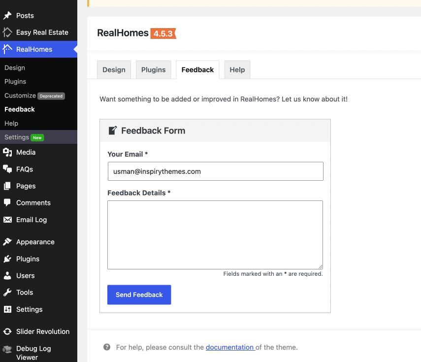Click the Deprecated badge next to Customize
The height and width of the screenshot is (362, 421).
coord(51,96)
